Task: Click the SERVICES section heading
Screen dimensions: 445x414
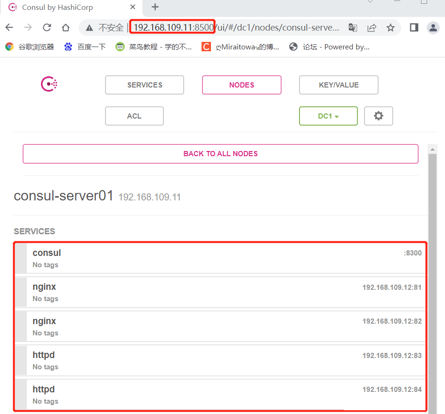Action: coord(34,231)
